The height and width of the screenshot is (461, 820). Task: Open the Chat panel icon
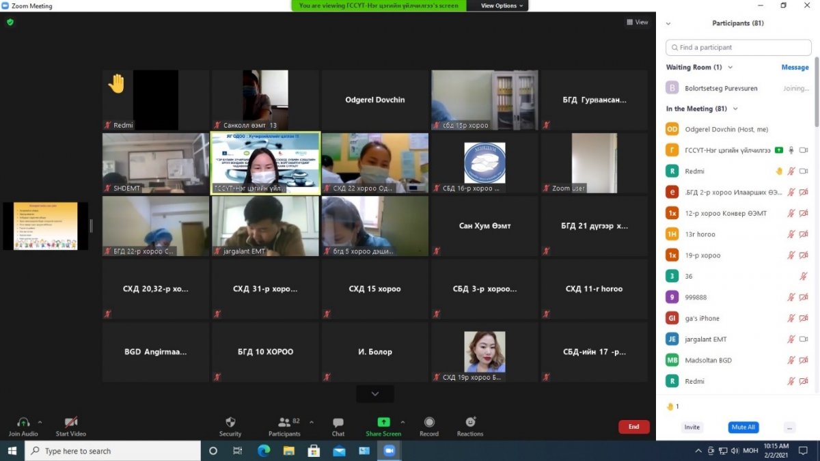[x=338, y=423]
